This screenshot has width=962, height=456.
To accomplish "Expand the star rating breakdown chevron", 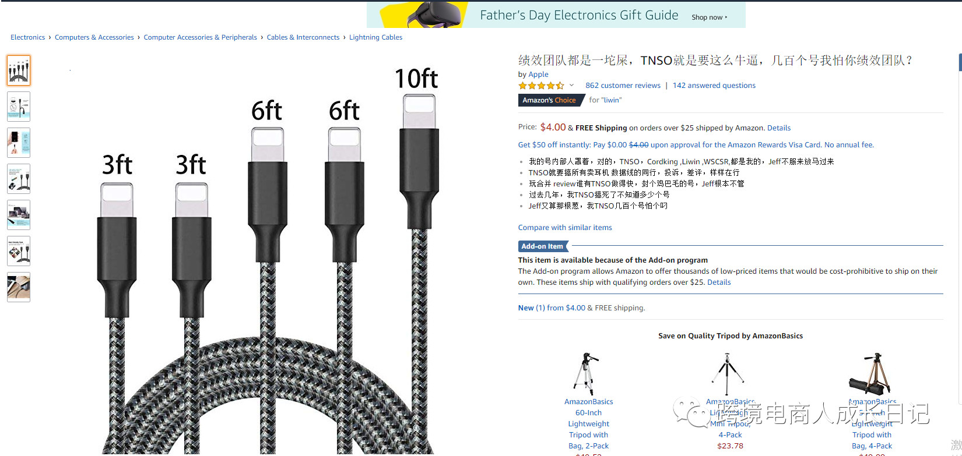I will pos(571,86).
